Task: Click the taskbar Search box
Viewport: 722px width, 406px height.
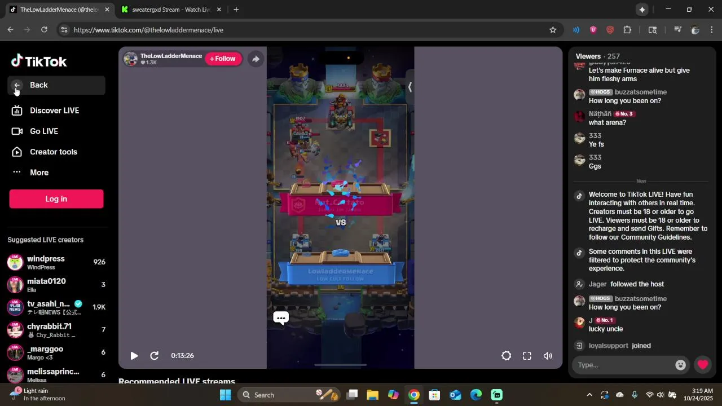Action: tap(288, 395)
